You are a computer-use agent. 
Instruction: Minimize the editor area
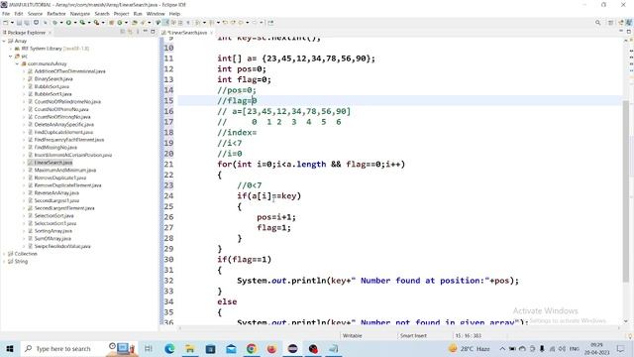[x=621, y=31]
